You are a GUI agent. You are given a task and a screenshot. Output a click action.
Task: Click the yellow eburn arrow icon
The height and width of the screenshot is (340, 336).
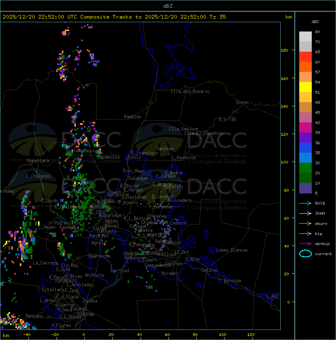305,224
